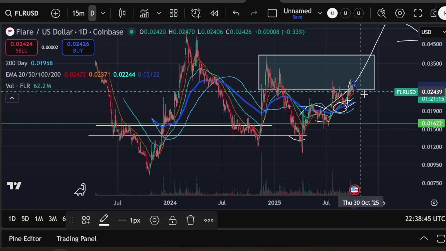
Task: Open the candlestick chart type selector
Action: (122, 13)
